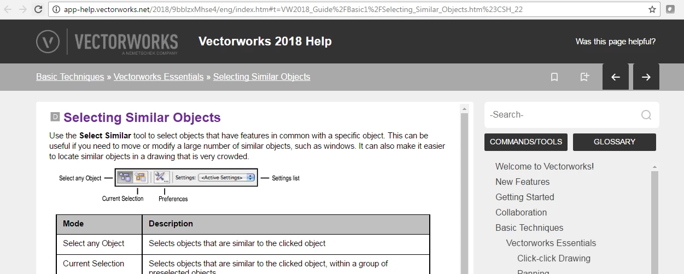Click the Current Selection table cell
The height and width of the screenshot is (274, 684).
pyautogui.click(x=99, y=264)
